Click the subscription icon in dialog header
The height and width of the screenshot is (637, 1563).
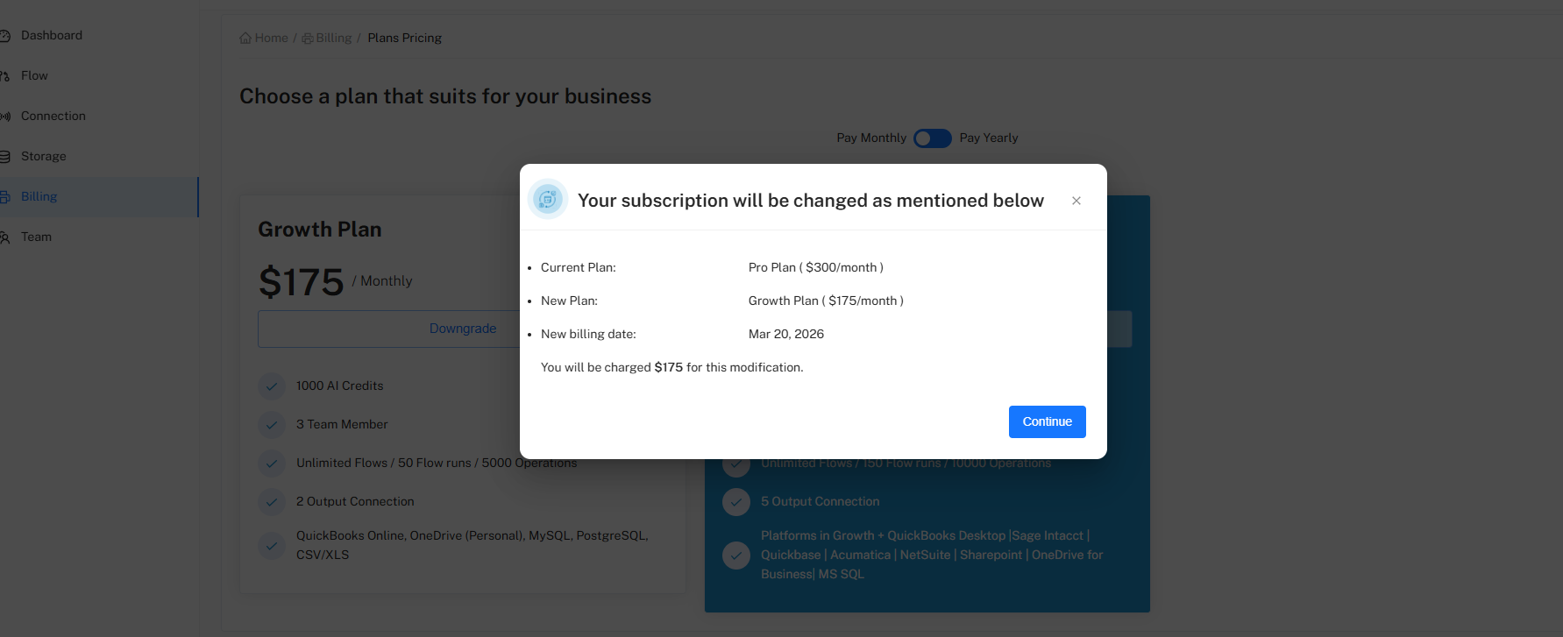coord(548,200)
